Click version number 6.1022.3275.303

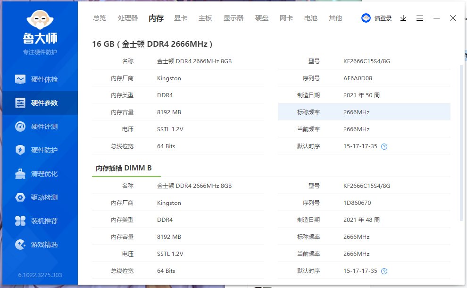click(40, 275)
